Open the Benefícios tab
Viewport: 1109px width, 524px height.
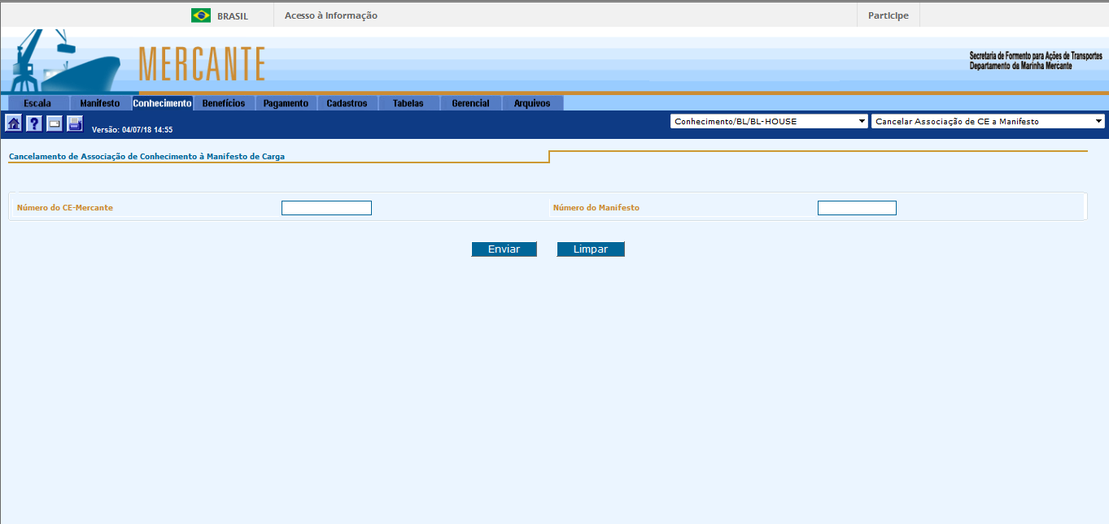[x=224, y=103]
